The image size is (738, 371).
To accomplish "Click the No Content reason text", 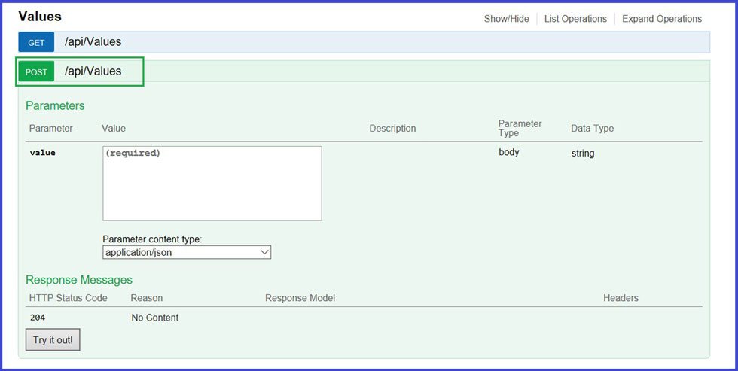I will tap(154, 318).
